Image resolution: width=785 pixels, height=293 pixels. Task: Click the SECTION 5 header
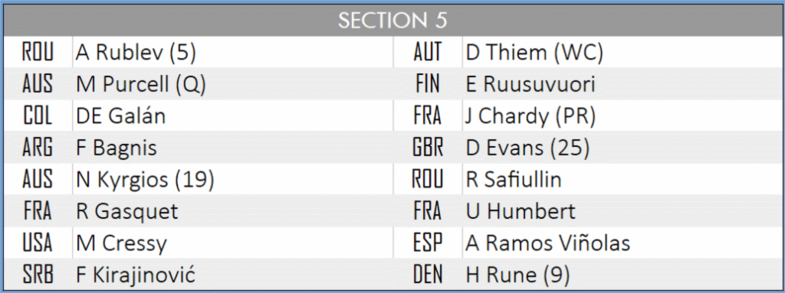392,20
